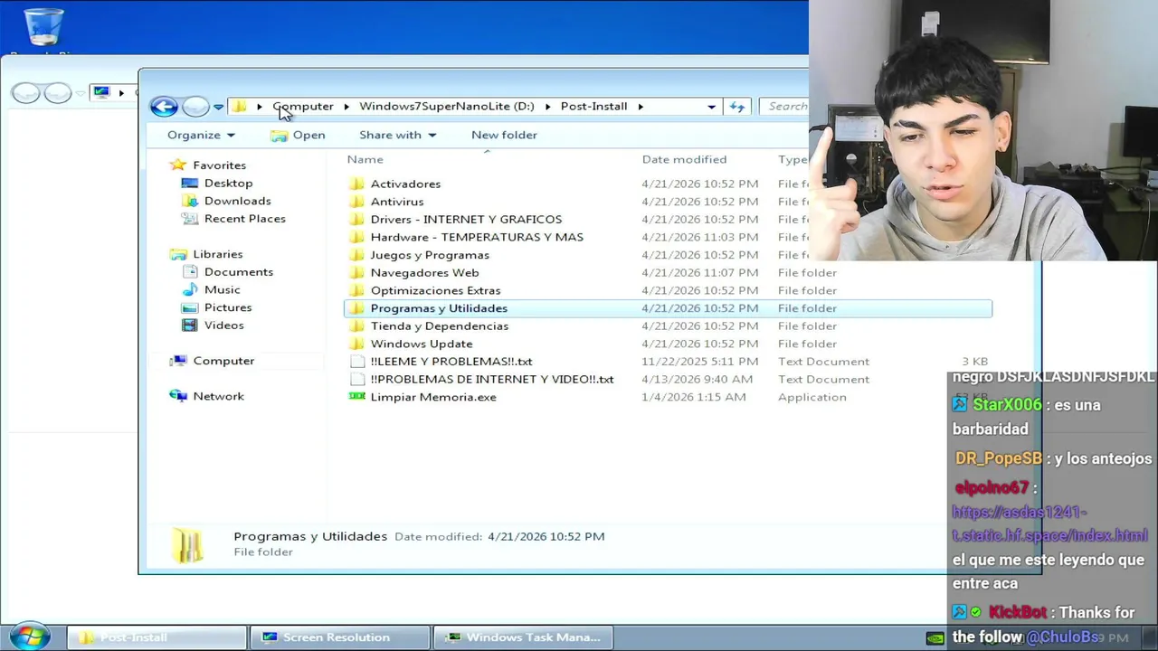Expand the arrow after Computer breadcrumb
The width and height of the screenshot is (1158, 651).
click(x=346, y=107)
